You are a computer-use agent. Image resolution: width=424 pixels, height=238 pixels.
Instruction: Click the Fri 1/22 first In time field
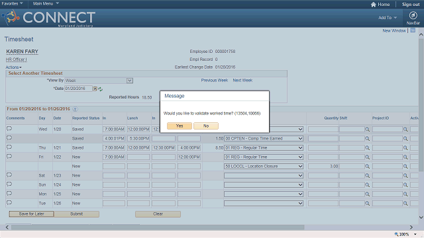[113, 157]
